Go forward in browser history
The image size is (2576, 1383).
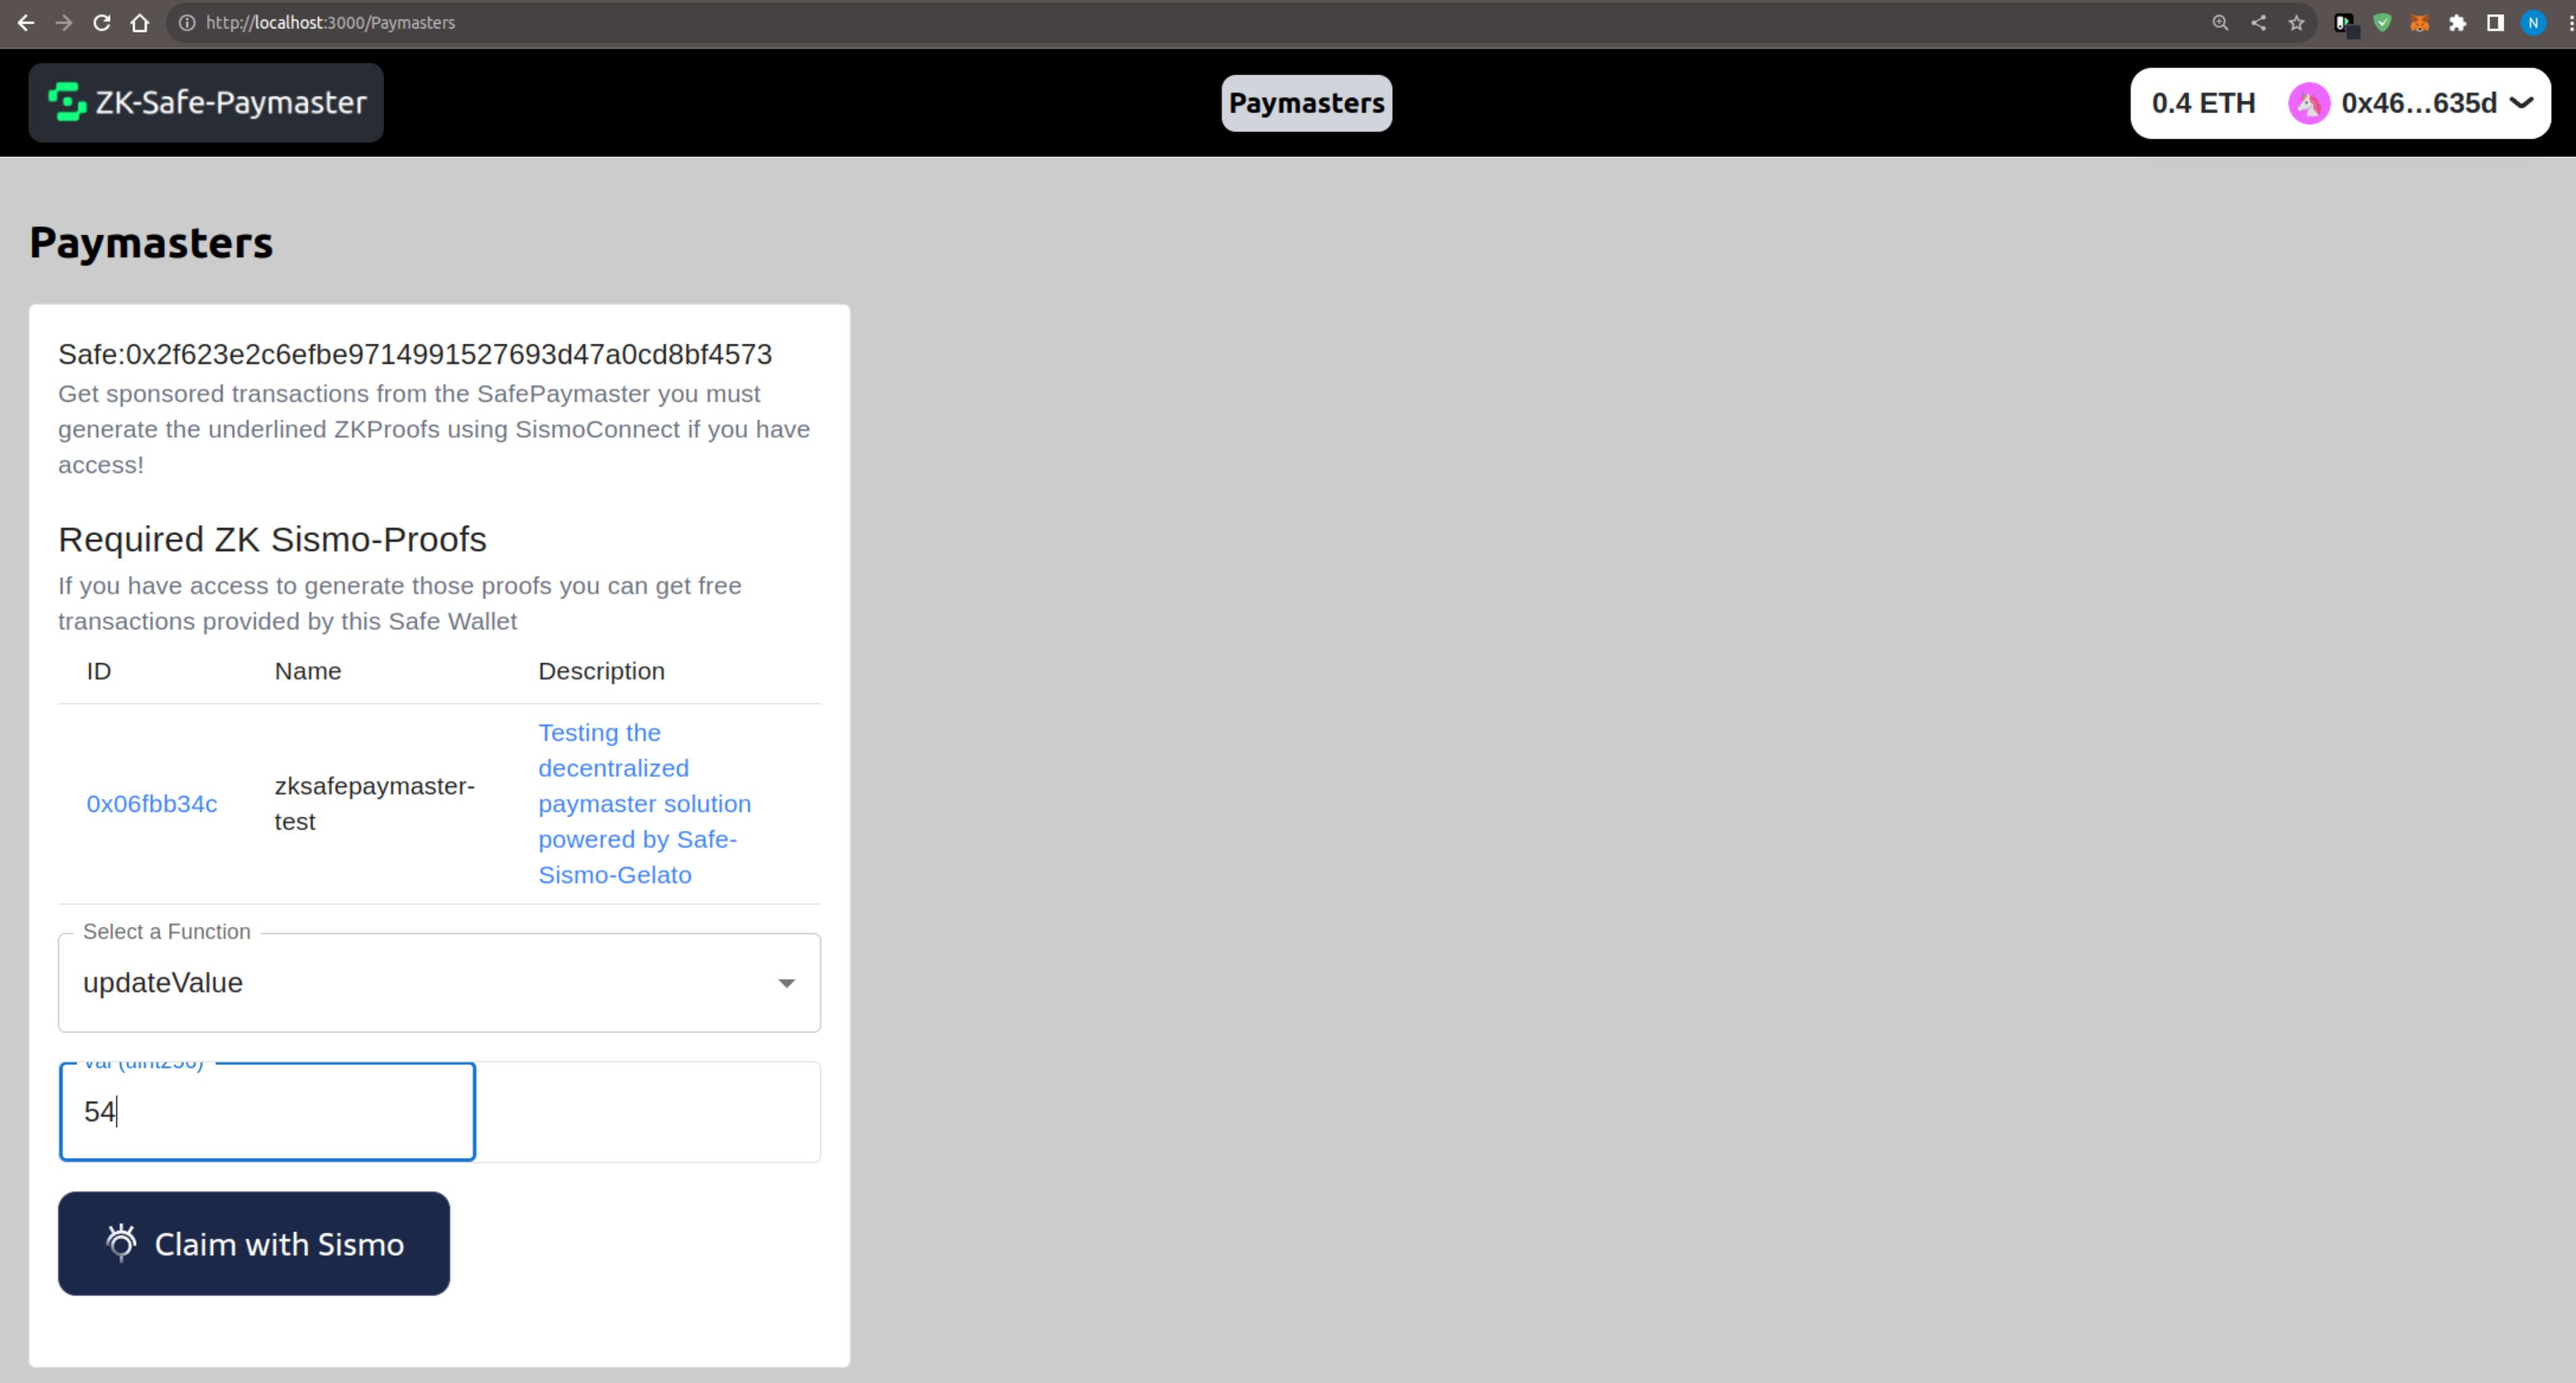click(64, 22)
